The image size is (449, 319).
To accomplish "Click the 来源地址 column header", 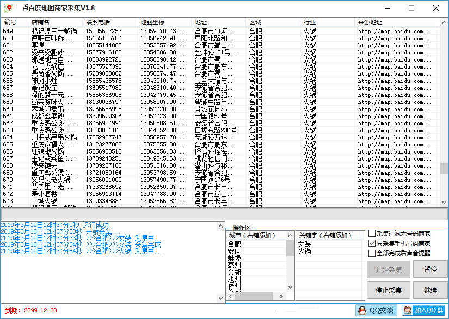I will [x=395, y=22].
